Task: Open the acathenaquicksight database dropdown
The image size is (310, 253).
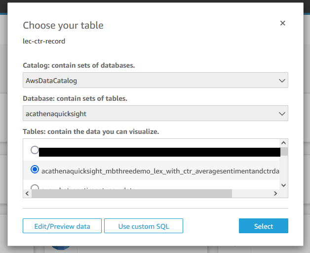Action: tap(148, 113)
